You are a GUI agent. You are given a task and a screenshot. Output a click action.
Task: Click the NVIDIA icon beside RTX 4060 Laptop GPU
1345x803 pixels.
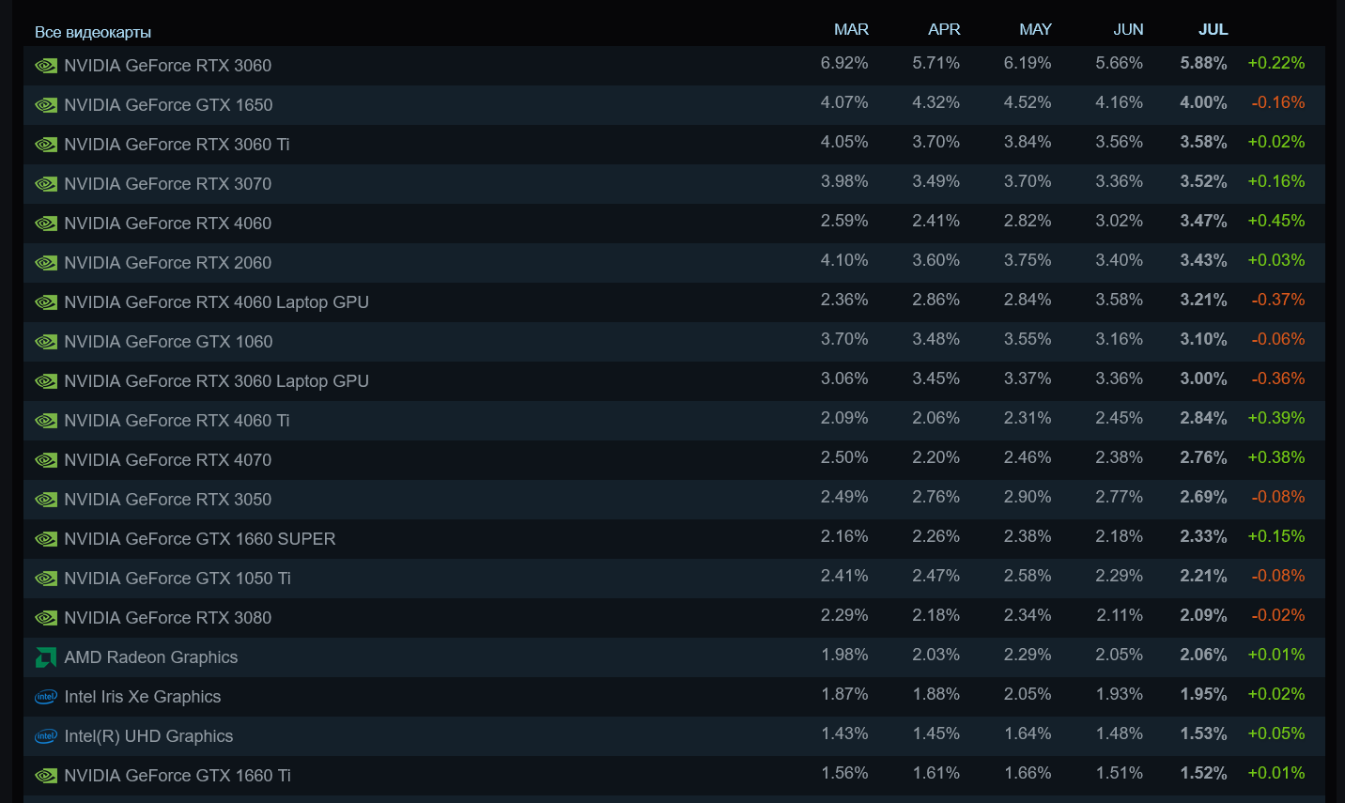tap(46, 302)
